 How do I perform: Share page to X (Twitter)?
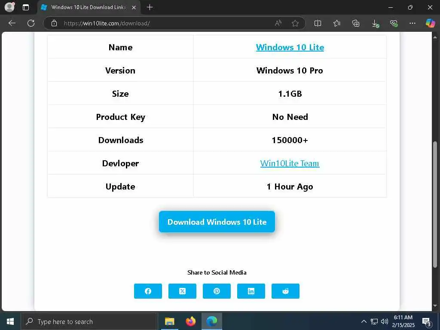[x=182, y=291]
